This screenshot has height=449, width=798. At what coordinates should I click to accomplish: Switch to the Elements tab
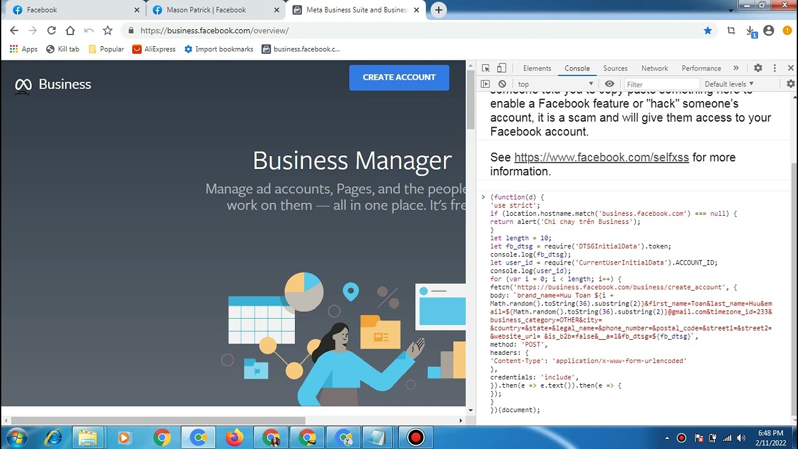click(x=537, y=68)
